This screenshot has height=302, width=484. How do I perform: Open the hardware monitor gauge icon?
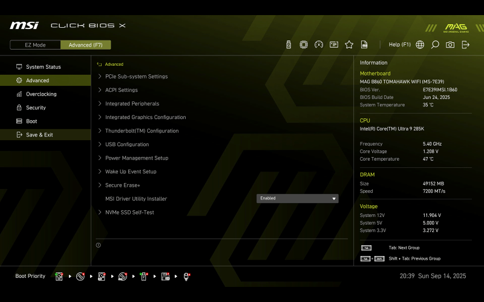click(x=319, y=45)
